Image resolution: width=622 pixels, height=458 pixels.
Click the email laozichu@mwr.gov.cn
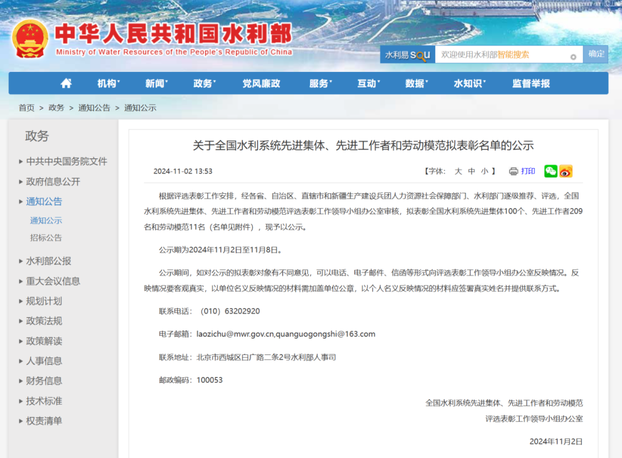[x=235, y=334]
